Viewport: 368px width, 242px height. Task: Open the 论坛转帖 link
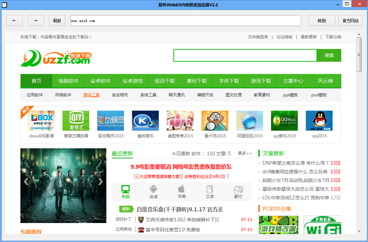284,37
